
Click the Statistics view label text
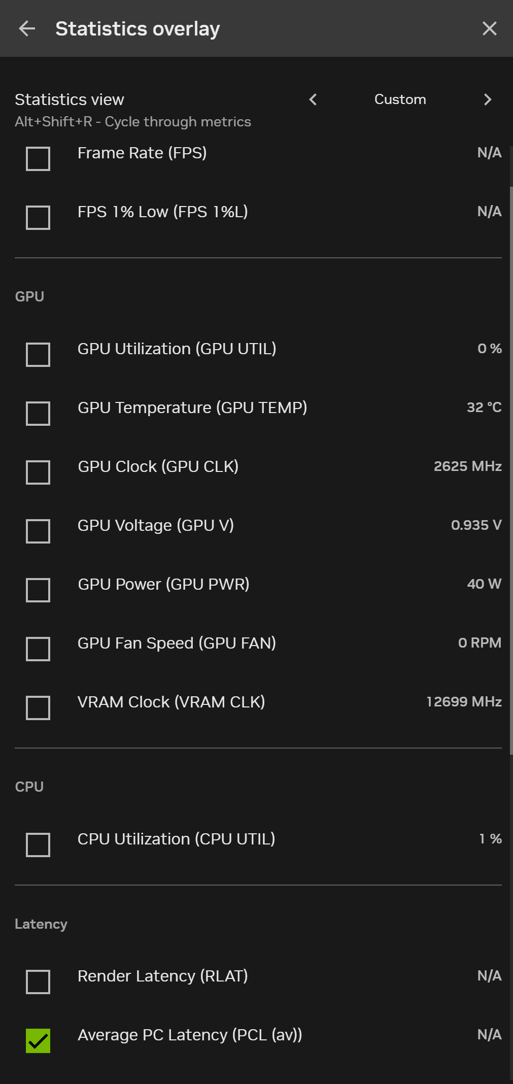(70, 99)
